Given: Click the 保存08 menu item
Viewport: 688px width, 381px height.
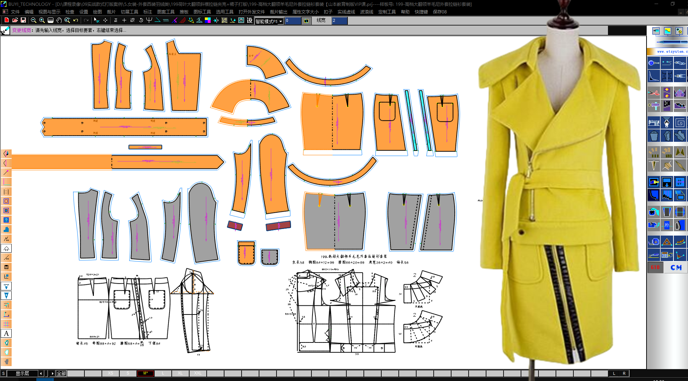Looking at the screenshot, I should [x=440, y=12].
